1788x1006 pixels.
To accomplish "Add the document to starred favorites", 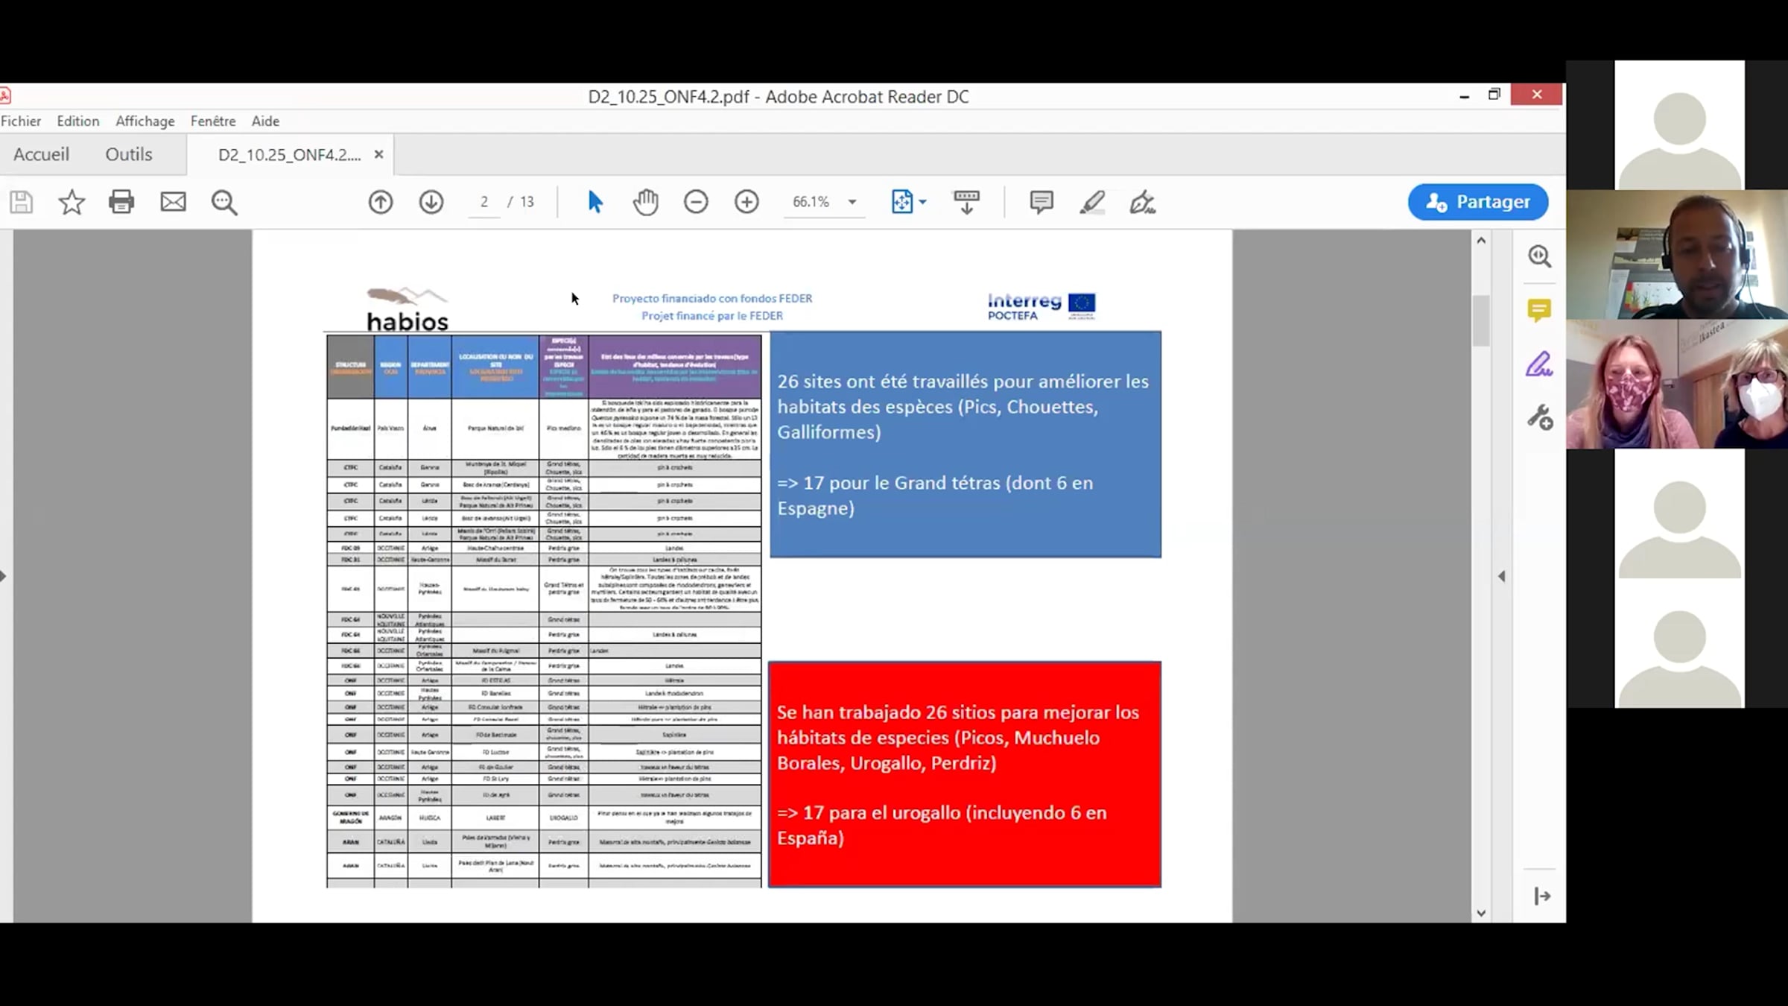I will tap(72, 202).
